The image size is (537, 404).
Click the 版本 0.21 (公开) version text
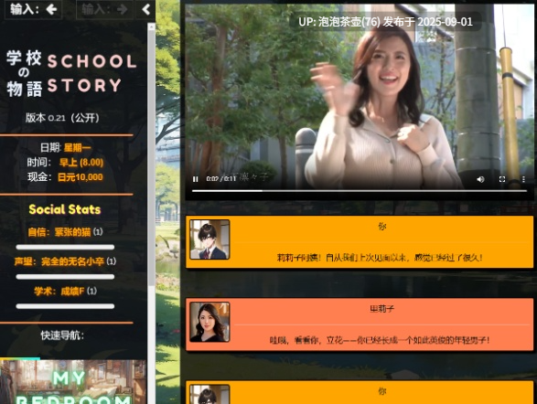tap(62, 118)
